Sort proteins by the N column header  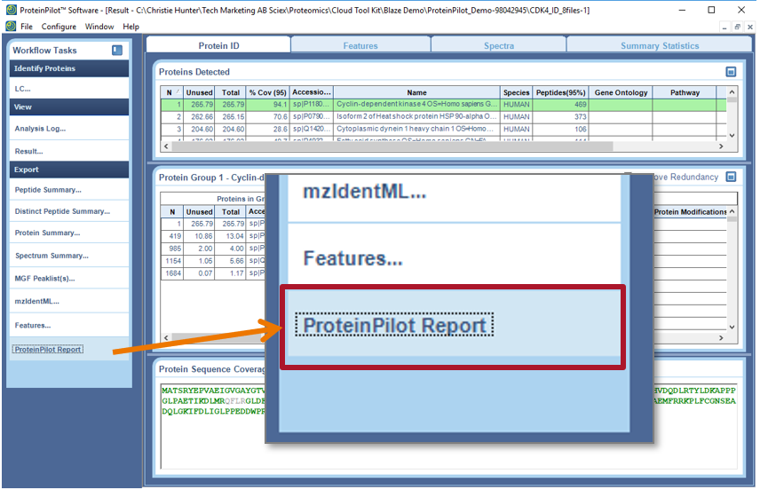point(170,92)
